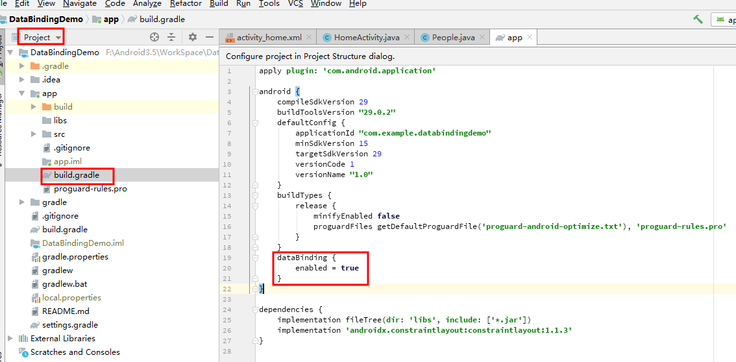736x362 pixels.
Task: Open the Build menu
Action: coord(219,4)
